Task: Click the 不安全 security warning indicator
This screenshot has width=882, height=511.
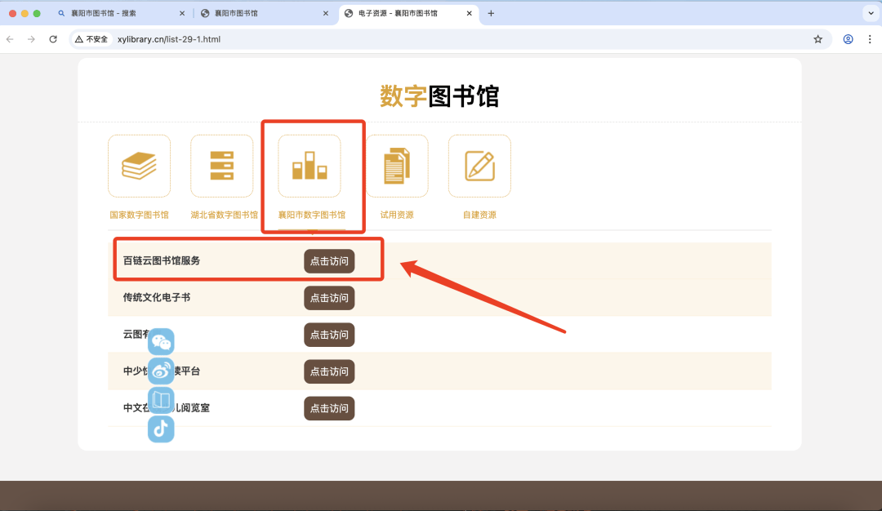Action: coord(91,39)
